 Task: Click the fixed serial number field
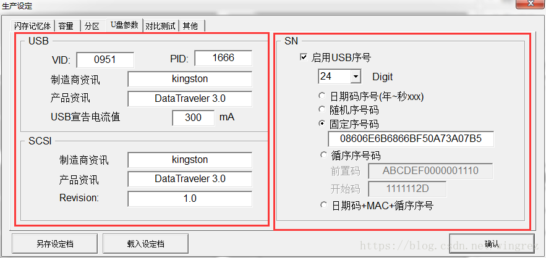tap(411, 139)
